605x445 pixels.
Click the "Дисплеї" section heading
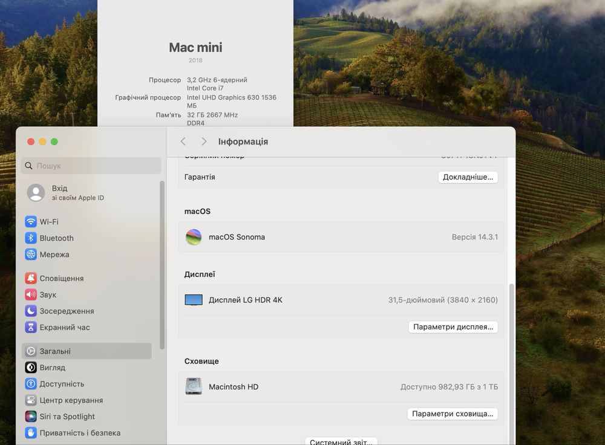click(200, 274)
